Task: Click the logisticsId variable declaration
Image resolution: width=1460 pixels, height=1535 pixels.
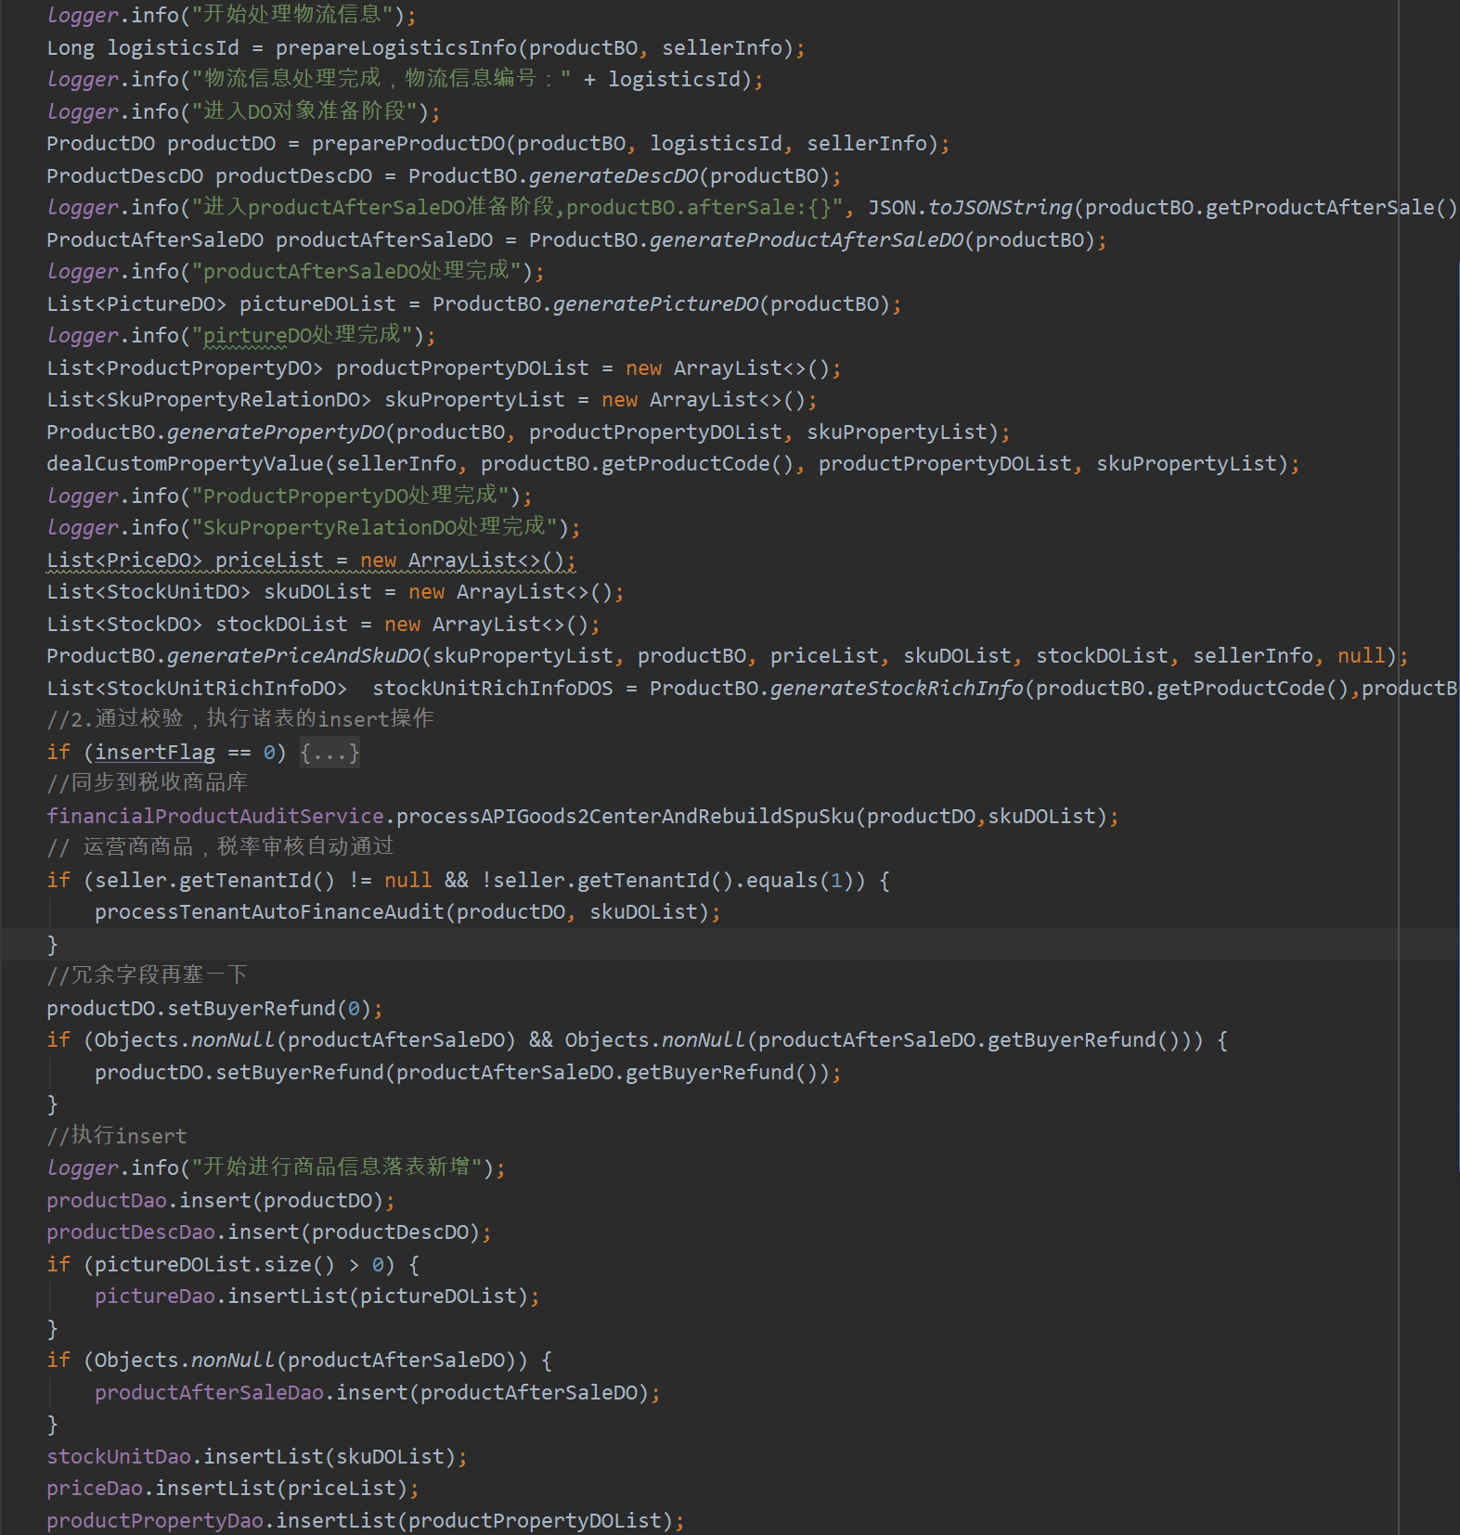Action: (x=173, y=48)
